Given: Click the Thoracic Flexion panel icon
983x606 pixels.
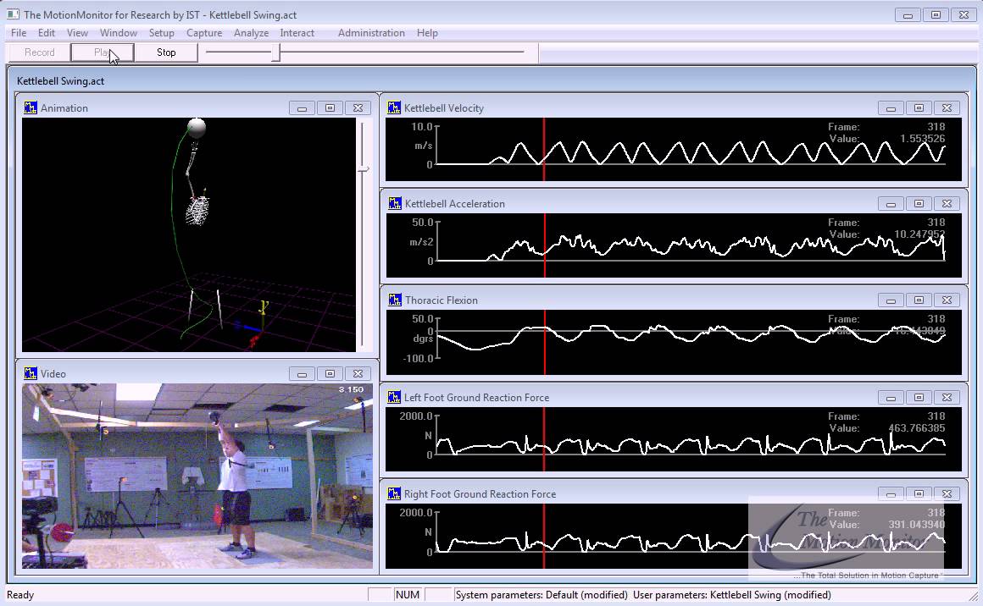Looking at the screenshot, I should [394, 300].
